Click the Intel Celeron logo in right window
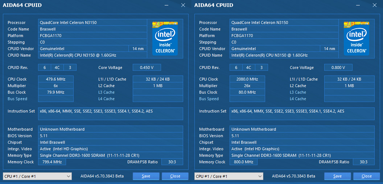 pos(357,38)
